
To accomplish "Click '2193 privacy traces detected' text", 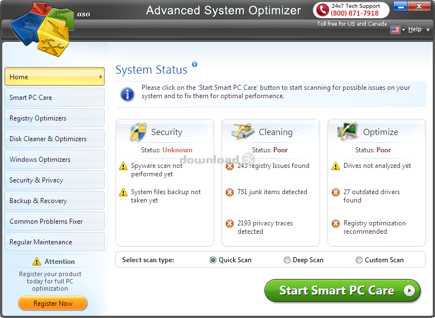I will (265, 227).
